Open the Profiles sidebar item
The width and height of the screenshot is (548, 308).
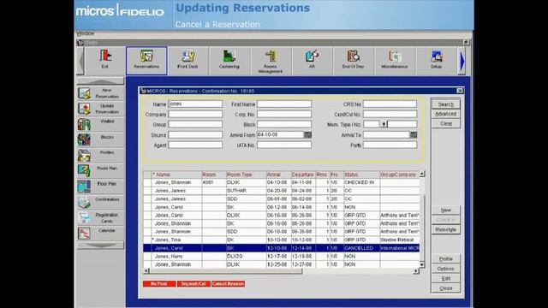pyautogui.click(x=101, y=156)
